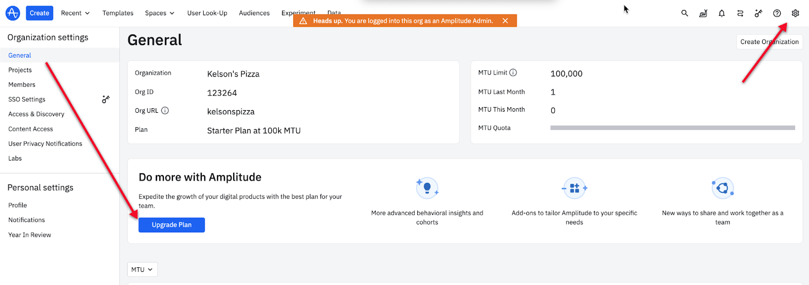This screenshot has width=809, height=285.
Task: Click the Upgrade Plan button
Action: (x=171, y=225)
